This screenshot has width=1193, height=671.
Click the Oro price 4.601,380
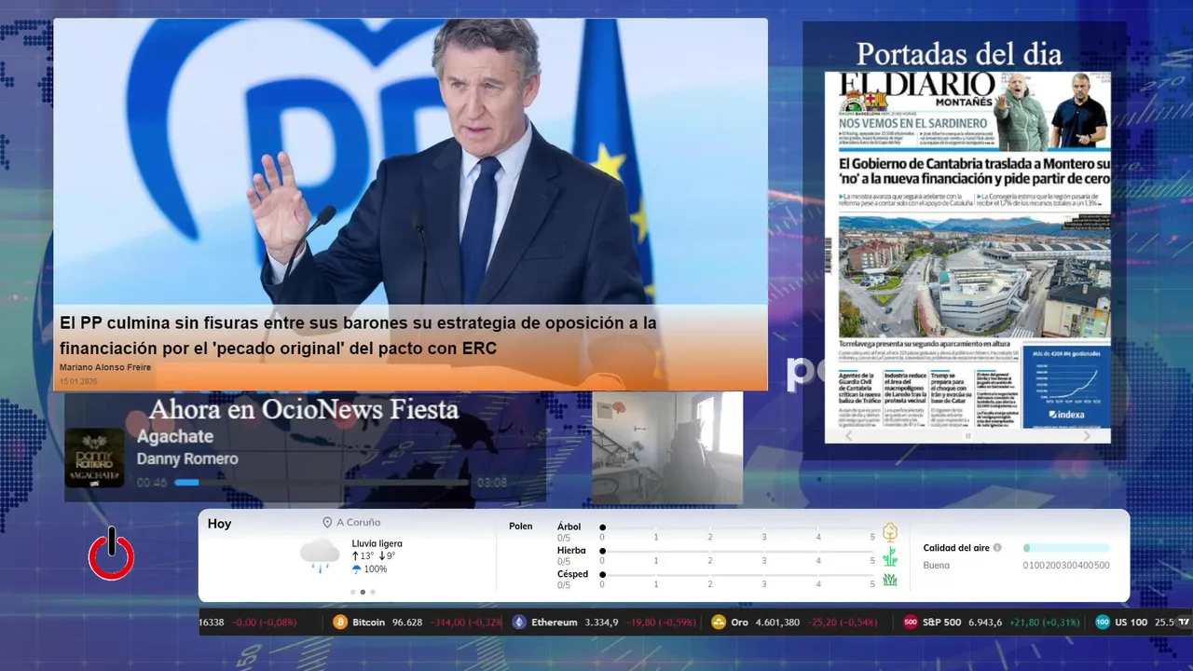[778, 623]
